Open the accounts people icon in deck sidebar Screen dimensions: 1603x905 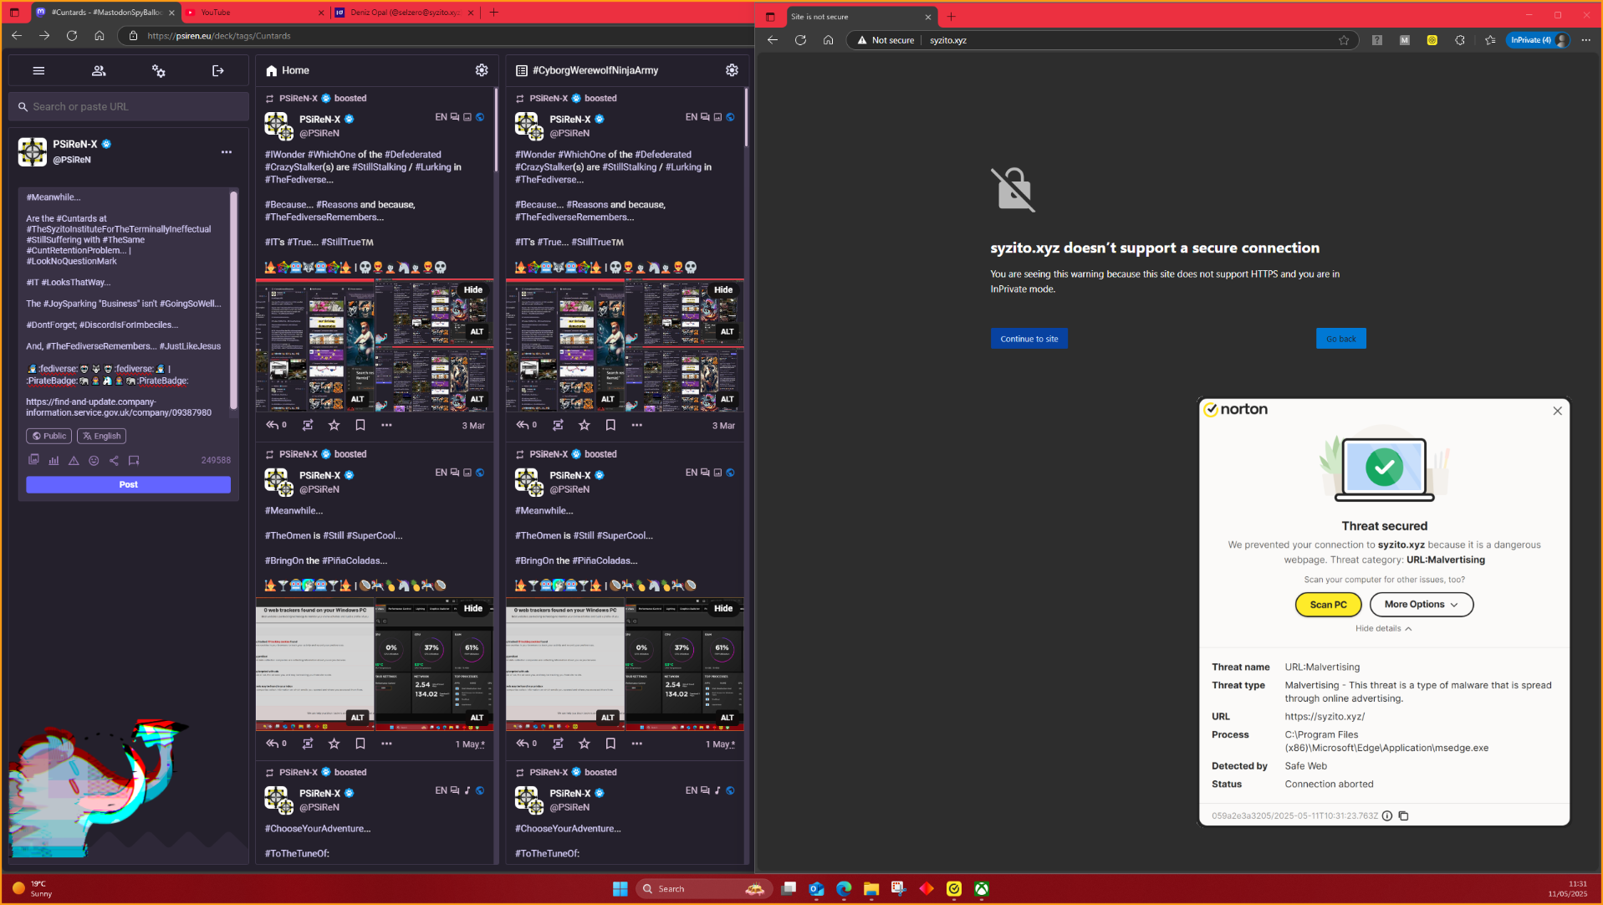click(x=99, y=71)
